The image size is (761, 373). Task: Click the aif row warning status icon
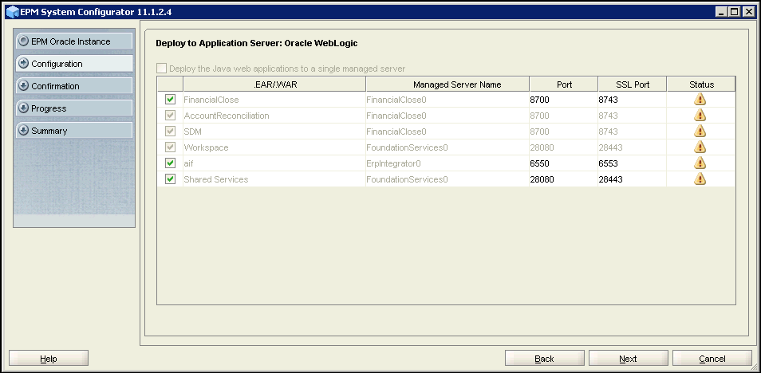[700, 163]
